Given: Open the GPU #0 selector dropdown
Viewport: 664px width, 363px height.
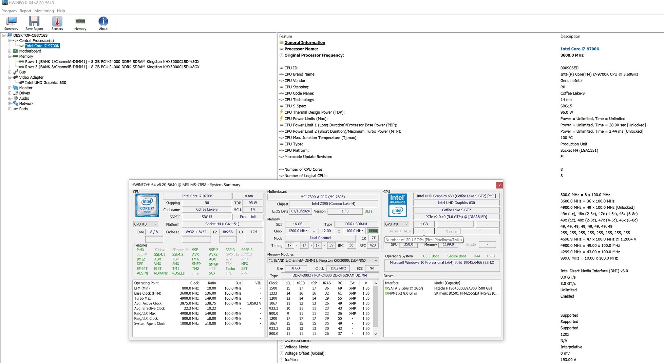Looking at the screenshot, I should 396,224.
